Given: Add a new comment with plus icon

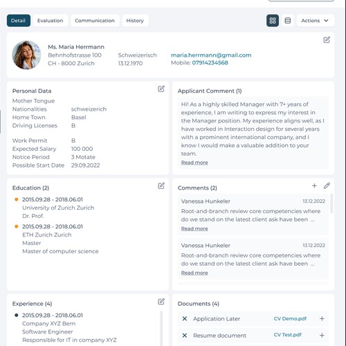Looking at the screenshot, I should (314, 185).
